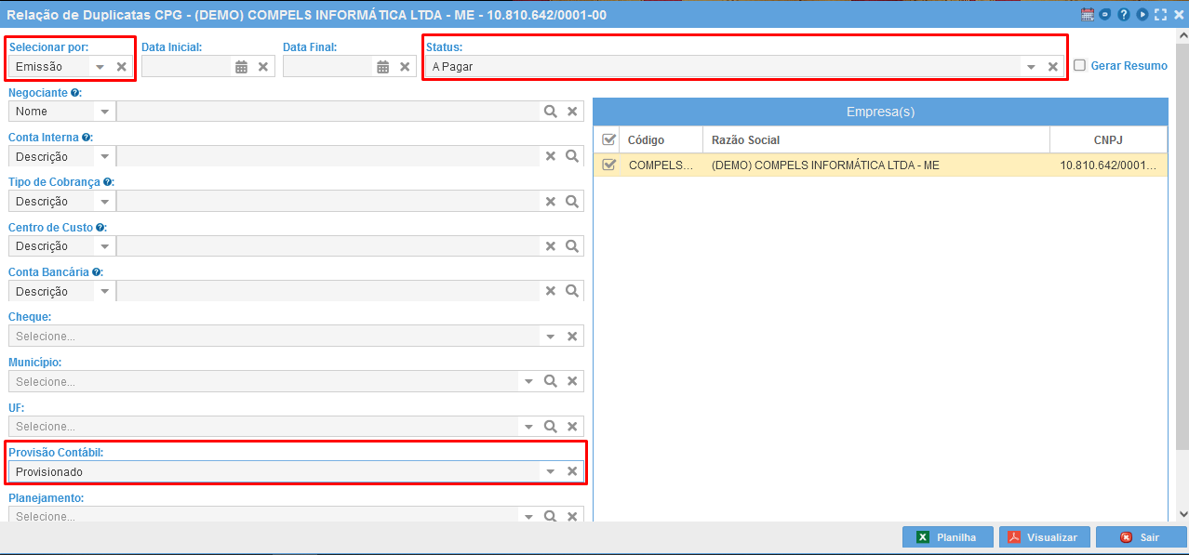Search Município with magnifier icon
This screenshot has width=1189, height=555.
551,381
